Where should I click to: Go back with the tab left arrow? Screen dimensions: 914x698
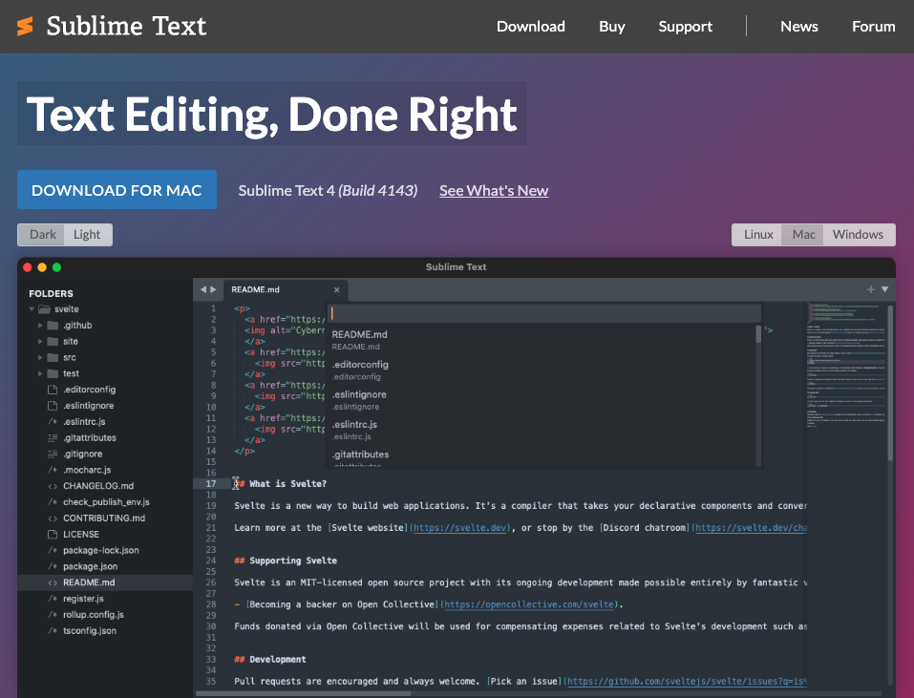click(202, 289)
